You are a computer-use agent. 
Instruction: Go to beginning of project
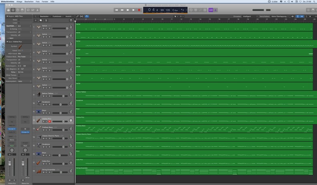[128, 10]
